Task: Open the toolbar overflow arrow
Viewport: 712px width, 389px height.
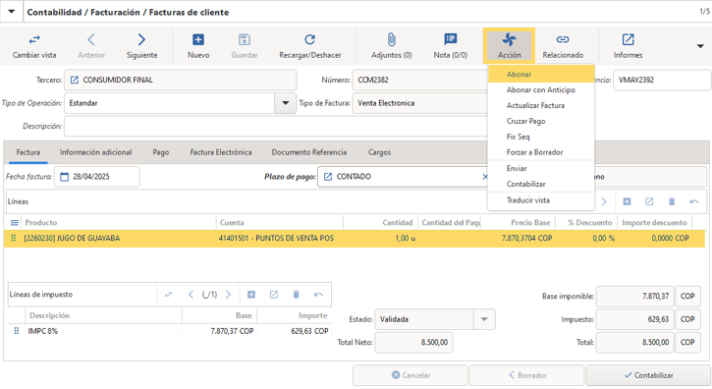Action: pos(700,46)
